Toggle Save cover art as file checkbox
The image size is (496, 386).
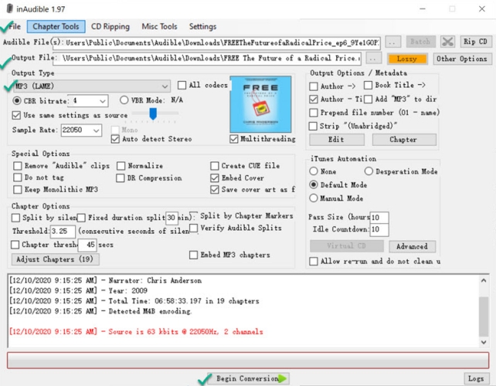tap(215, 189)
